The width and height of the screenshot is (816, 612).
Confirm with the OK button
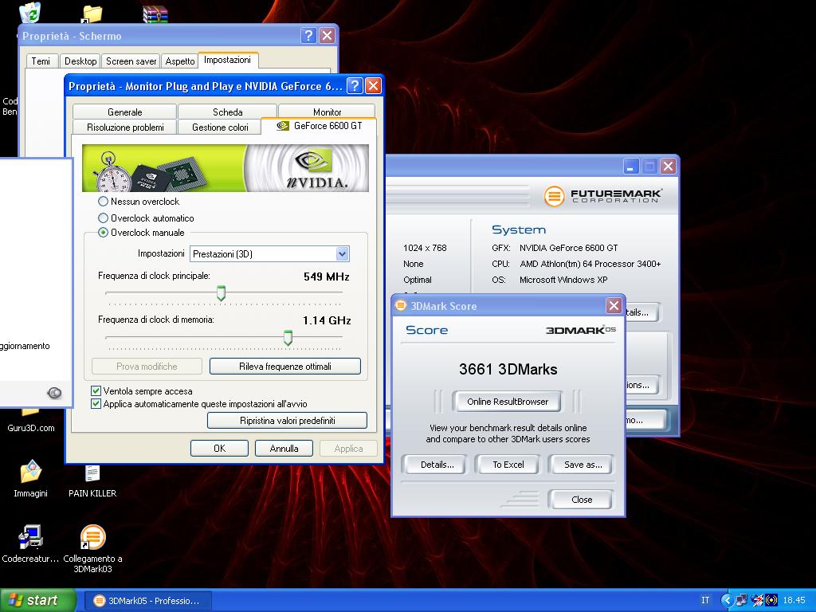220,448
